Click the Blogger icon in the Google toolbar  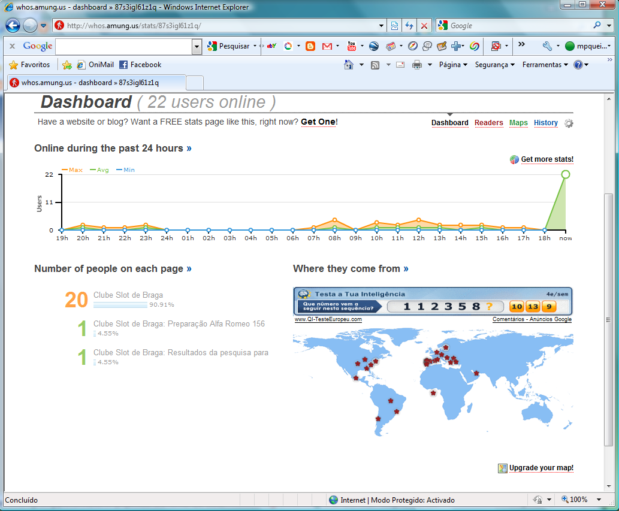click(310, 46)
